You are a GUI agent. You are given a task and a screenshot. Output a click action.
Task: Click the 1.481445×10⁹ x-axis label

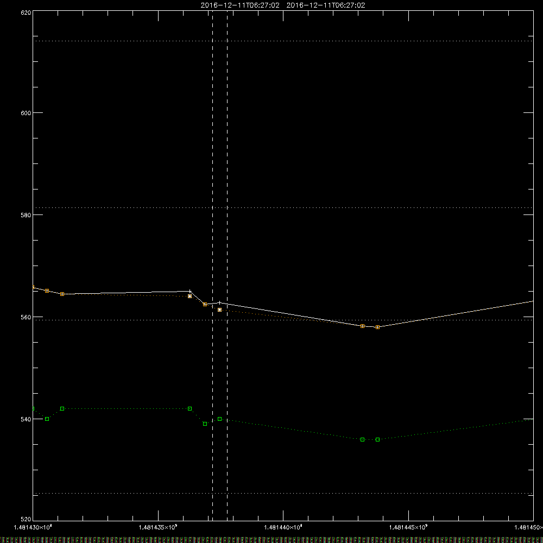(409, 527)
